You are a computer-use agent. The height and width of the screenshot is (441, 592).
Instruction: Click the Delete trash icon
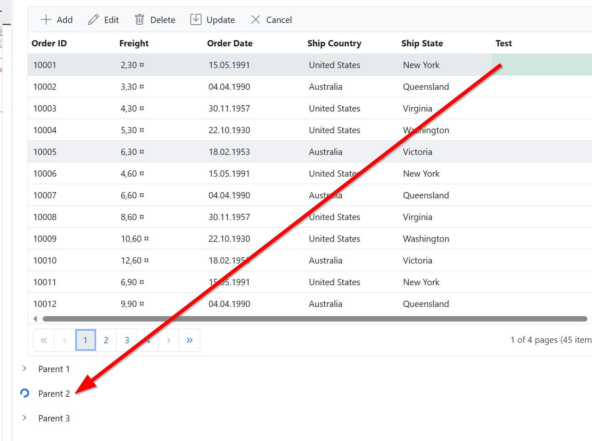(x=140, y=20)
